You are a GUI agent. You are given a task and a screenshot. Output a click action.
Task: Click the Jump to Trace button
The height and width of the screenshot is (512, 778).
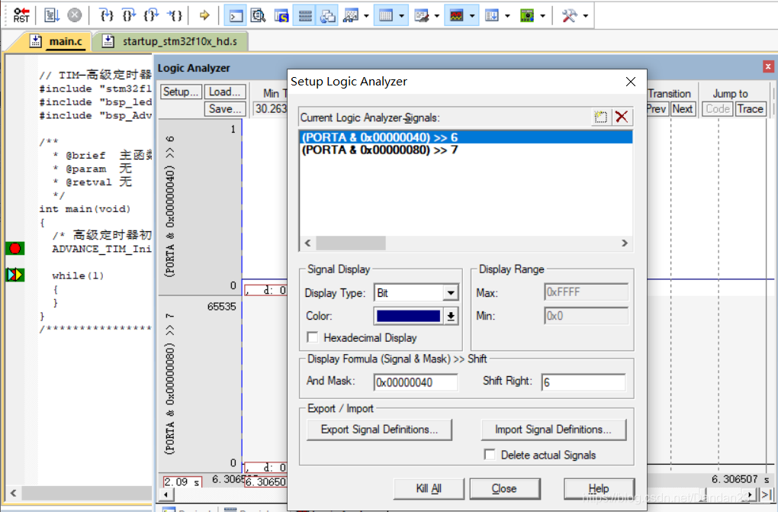(x=750, y=109)
